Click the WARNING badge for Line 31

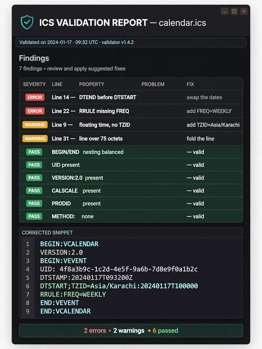click(x=35, y=138)
